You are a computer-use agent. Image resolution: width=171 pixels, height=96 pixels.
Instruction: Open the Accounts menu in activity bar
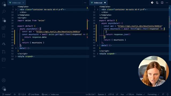coord(4,80)
